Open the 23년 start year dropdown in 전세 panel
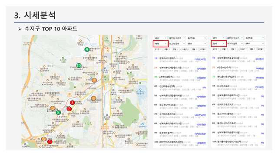The height and width of the screenshot is (156, 278). point(216,49)
